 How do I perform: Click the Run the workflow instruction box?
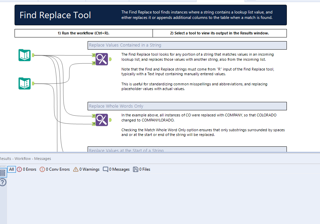point(83,33)
